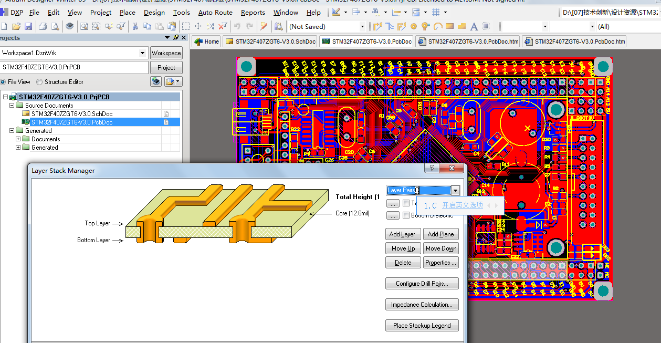Switch to the STM32F407ZGT6-V3.0.SchDoc tab
661x343 pixels.
pos(270,41)
